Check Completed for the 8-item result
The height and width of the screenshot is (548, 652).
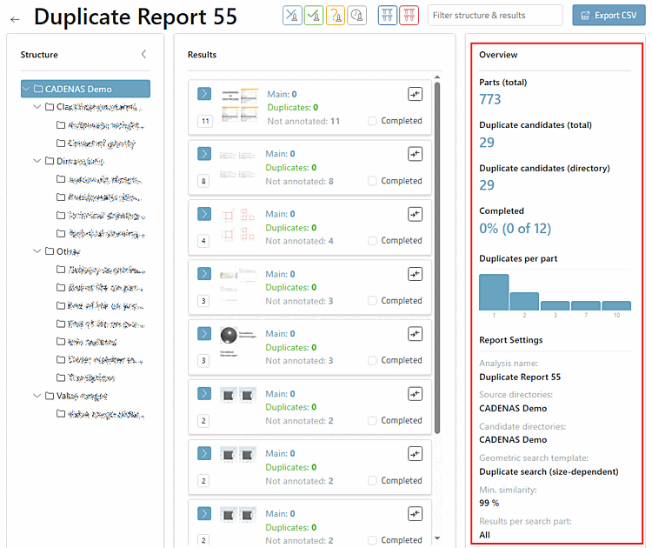pyautogui.click(x=372, y=181)
